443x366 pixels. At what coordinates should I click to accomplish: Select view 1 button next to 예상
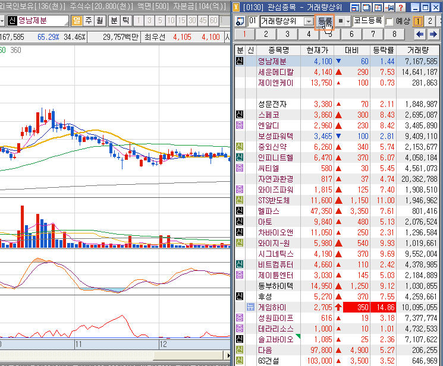[x=417, y=21]
